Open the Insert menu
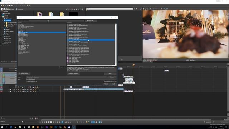This screenshot has height=129, width=229. [11, 3]
